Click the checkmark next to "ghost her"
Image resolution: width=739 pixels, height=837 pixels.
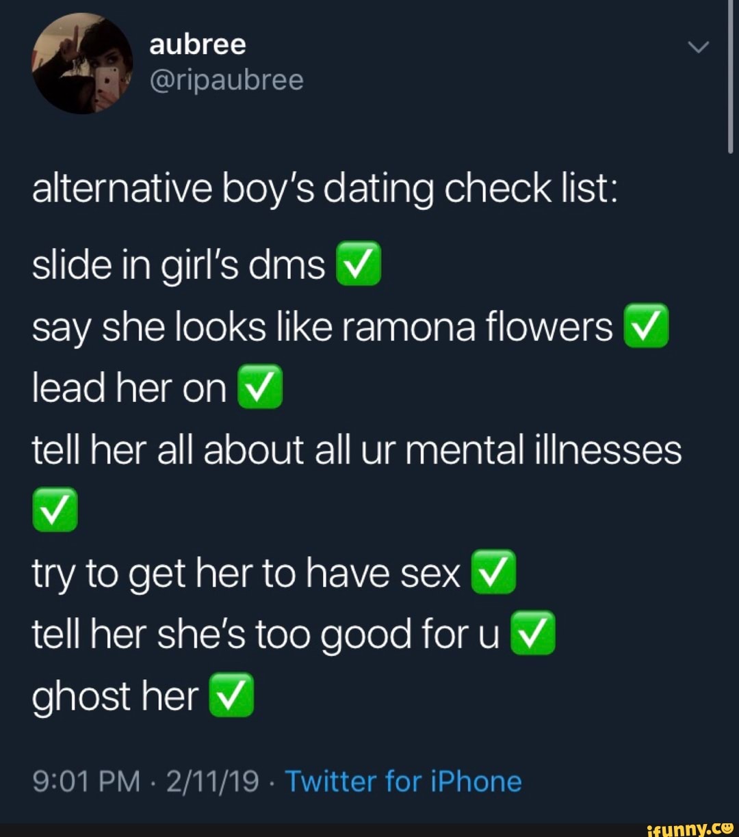[x=231, y=695]
